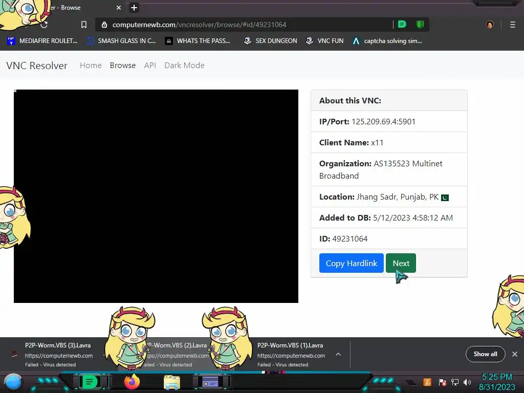Open the Browse navigation link

123,65
